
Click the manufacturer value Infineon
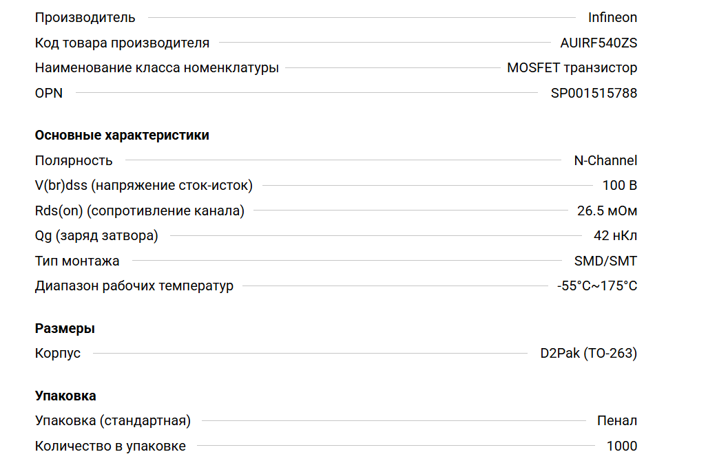pos(612,17)
